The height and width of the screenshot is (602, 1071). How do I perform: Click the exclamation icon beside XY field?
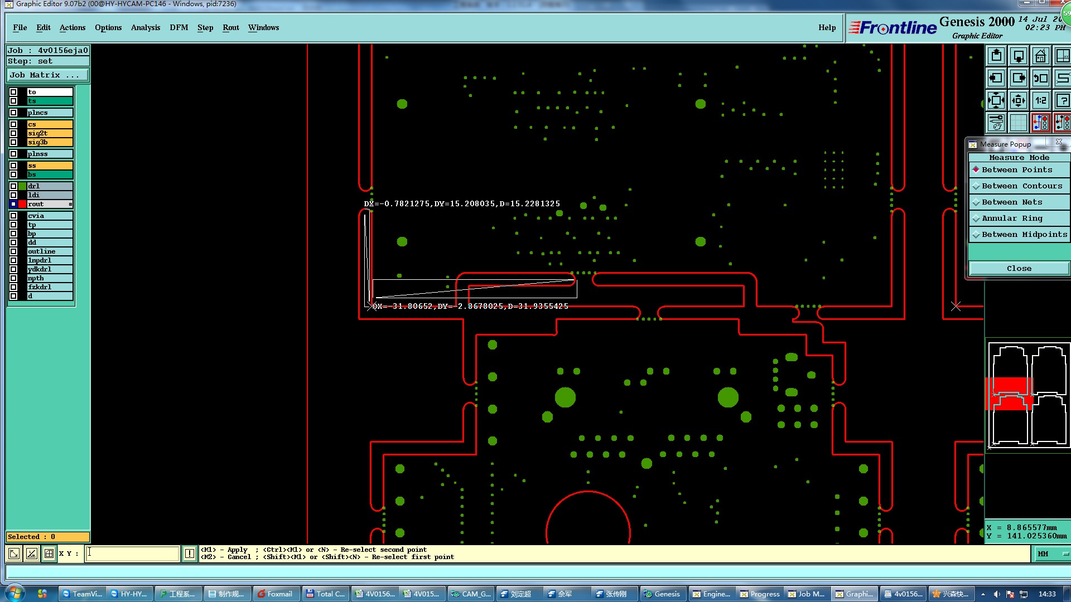click(190, 554)
